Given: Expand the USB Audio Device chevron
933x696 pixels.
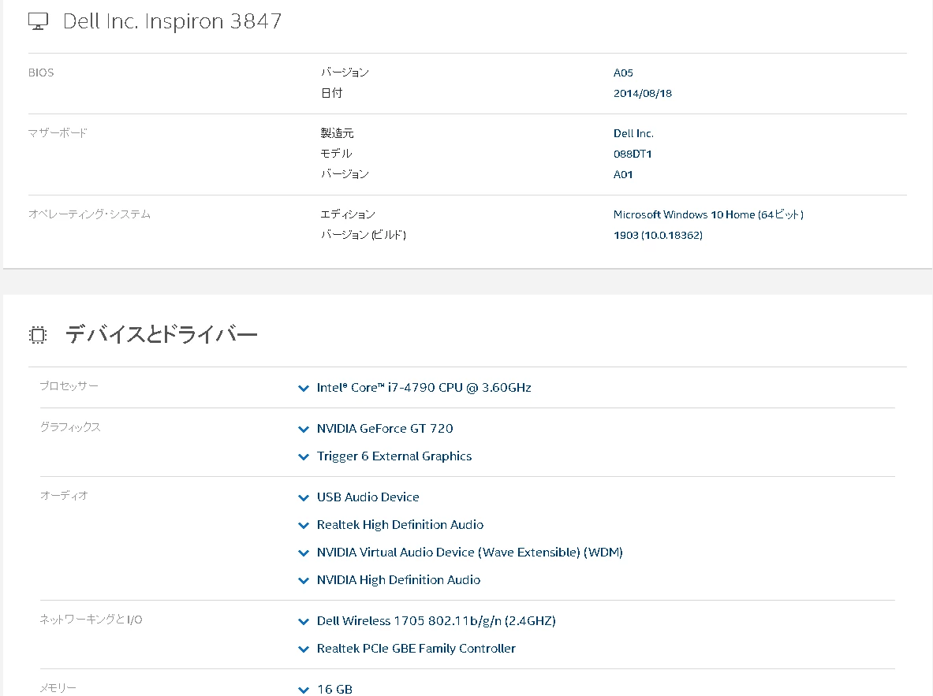Looking at the screenshot, I should click(x=304, y=498).
